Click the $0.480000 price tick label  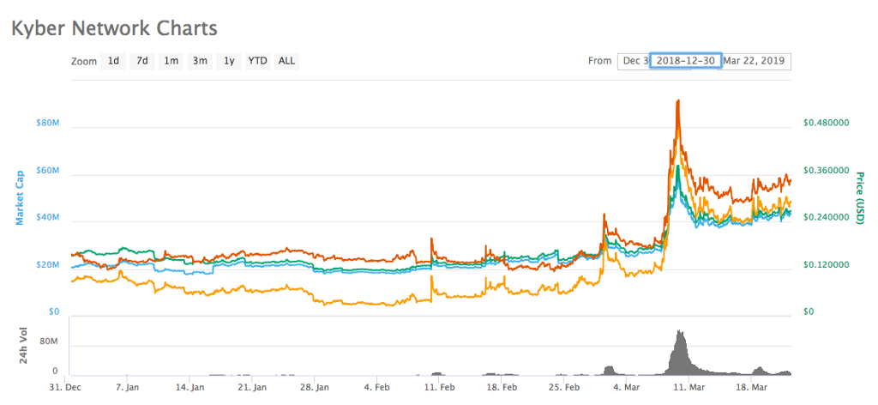click(826, 124)
